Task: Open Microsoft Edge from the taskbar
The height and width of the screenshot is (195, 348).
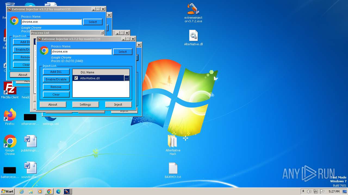Action: pyautogui.click(x=58, y=191)
